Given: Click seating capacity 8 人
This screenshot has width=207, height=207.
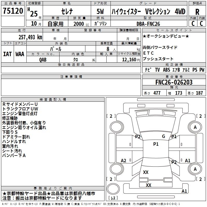Looking at the screenshot, I should 111,49.
